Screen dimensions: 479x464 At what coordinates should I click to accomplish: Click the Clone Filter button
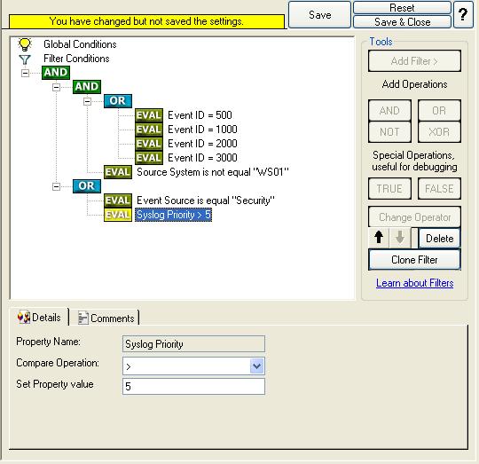(414, 260)
